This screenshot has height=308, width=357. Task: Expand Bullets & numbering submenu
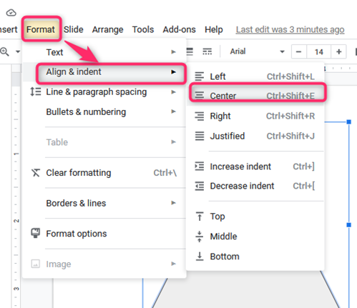tap(104, 111)
